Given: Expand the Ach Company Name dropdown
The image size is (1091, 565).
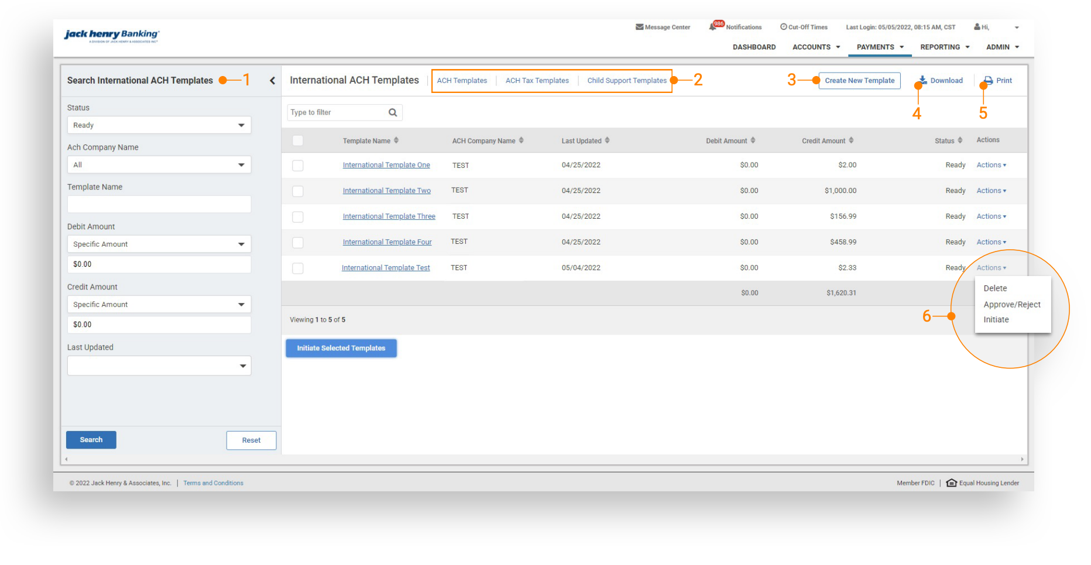Looking at the screenshot, I should (159, 165).
